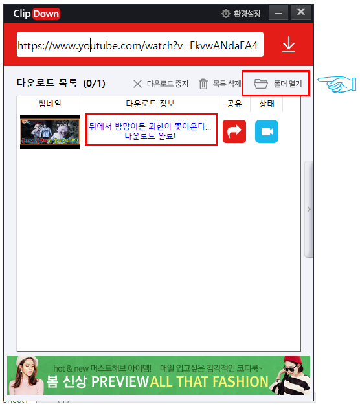Screen dimensions: 360x406
Task: Click the blue video camera status icon
Action: tap(267, 131)
